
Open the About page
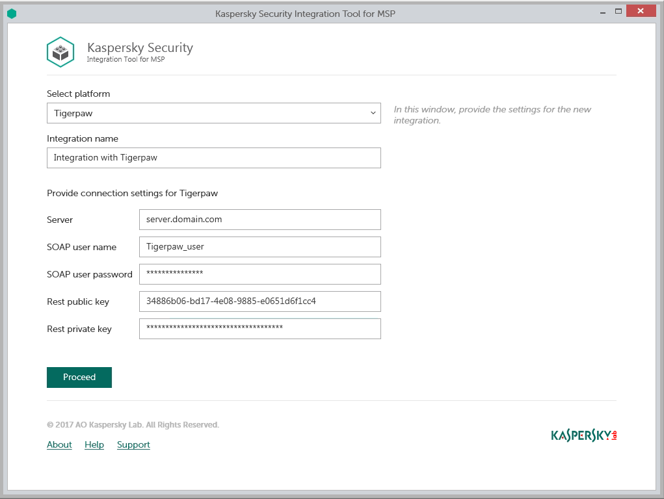[59, 444]
